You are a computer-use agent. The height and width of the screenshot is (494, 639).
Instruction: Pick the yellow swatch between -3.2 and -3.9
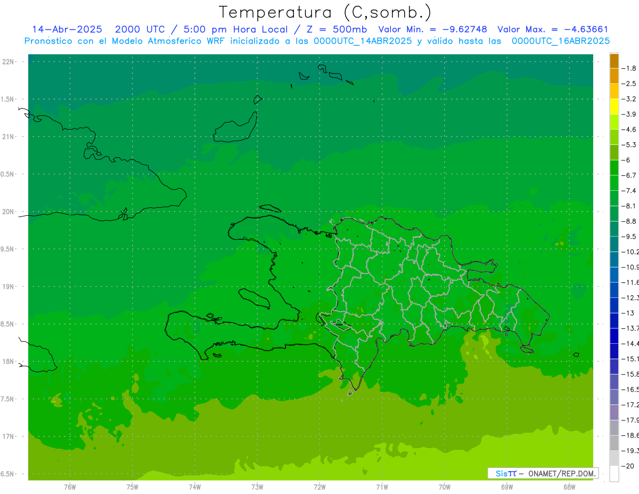click(614, 107)
